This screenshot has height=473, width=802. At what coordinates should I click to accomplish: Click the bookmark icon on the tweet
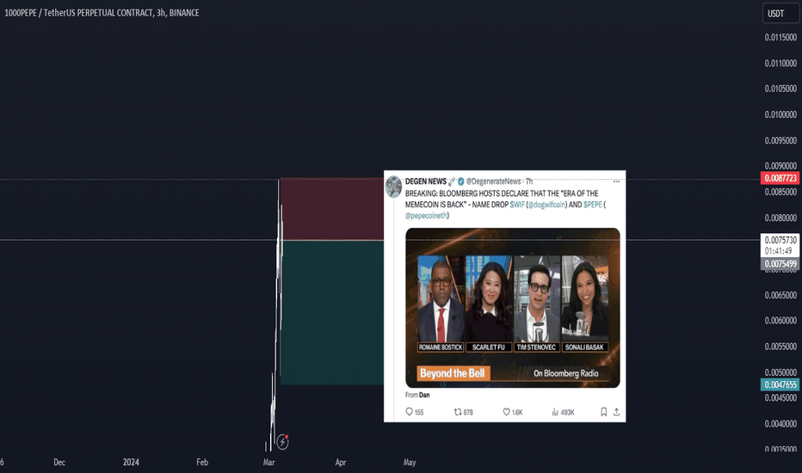pos(603,412)
